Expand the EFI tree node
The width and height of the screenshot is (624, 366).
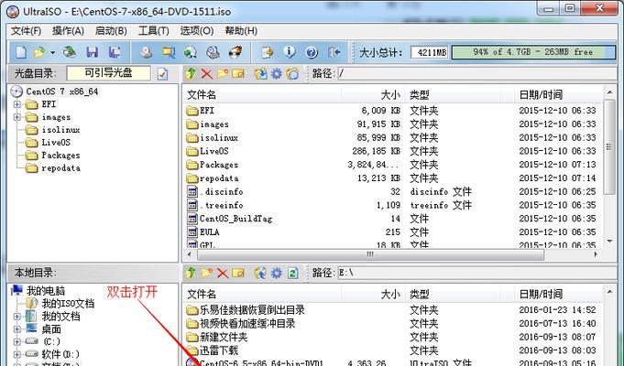(x=17, y=104)
